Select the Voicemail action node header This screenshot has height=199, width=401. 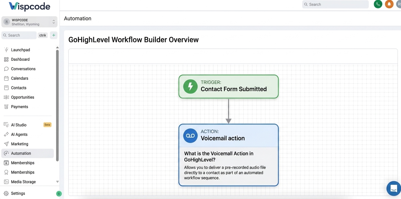(x=229, y=135)
